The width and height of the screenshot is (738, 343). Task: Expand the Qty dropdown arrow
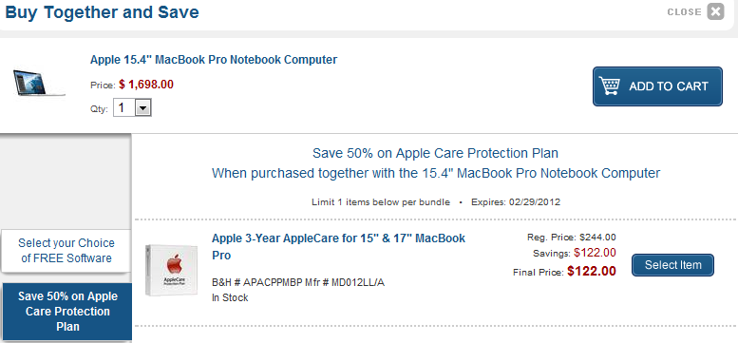click(143, 108)
